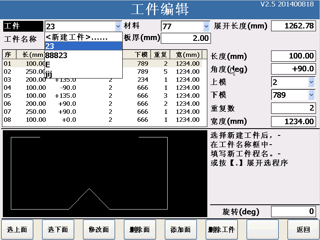Image resolution: width=320 pixels, height=240 pixels.
Task: Click the 重复数 input field
Action: 294,108
